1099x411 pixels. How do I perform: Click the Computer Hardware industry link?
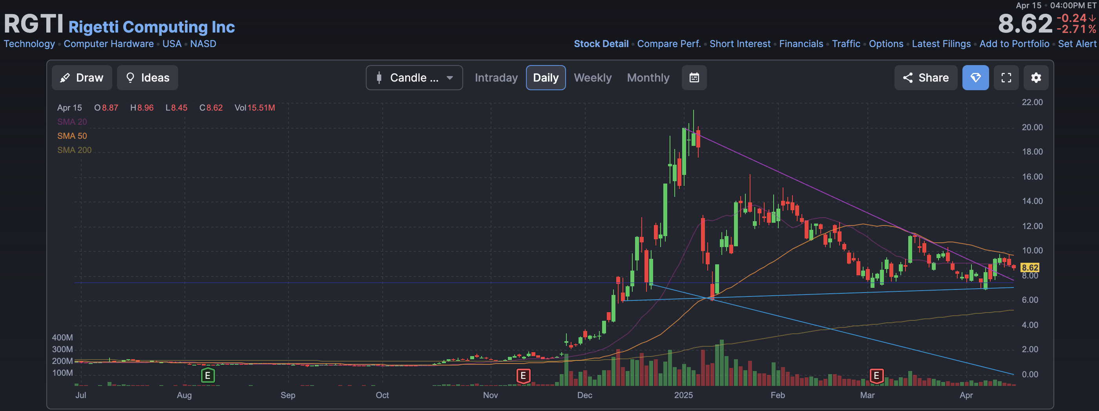108,44
